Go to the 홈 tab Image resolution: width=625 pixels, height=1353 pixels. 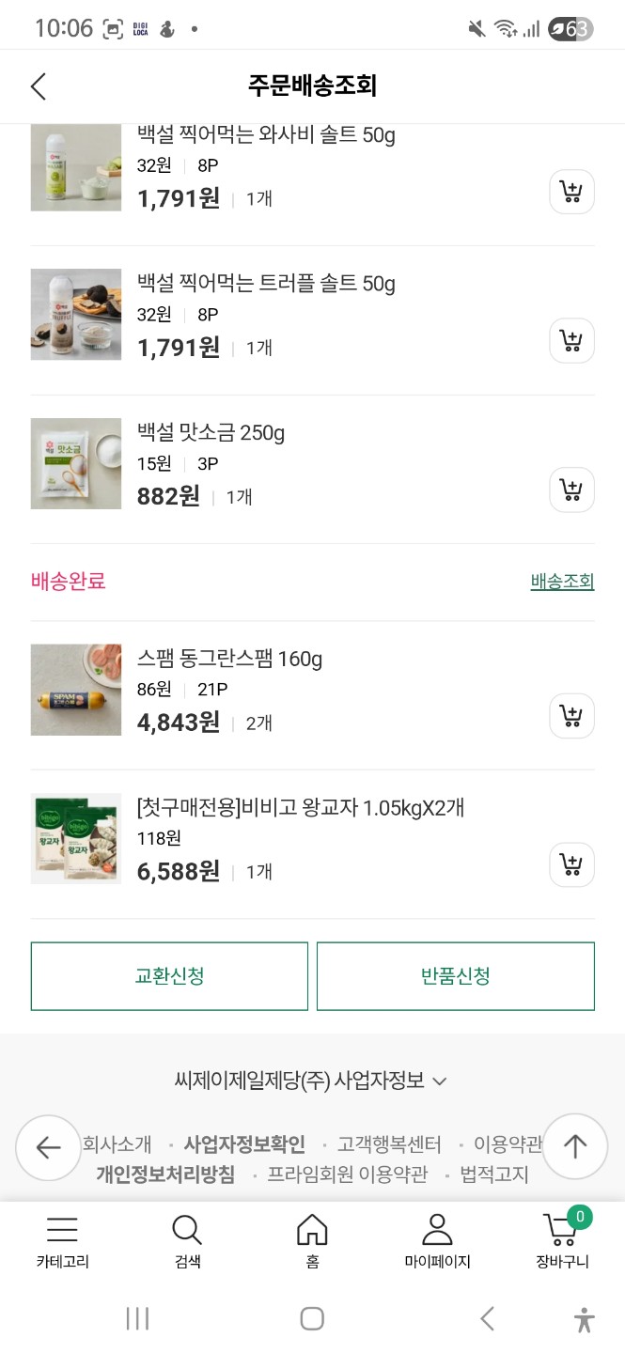tap(312, 1241)
